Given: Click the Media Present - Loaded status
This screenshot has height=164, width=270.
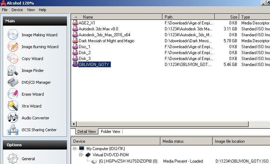Looking at the screenshot, I should coord(183,161).
